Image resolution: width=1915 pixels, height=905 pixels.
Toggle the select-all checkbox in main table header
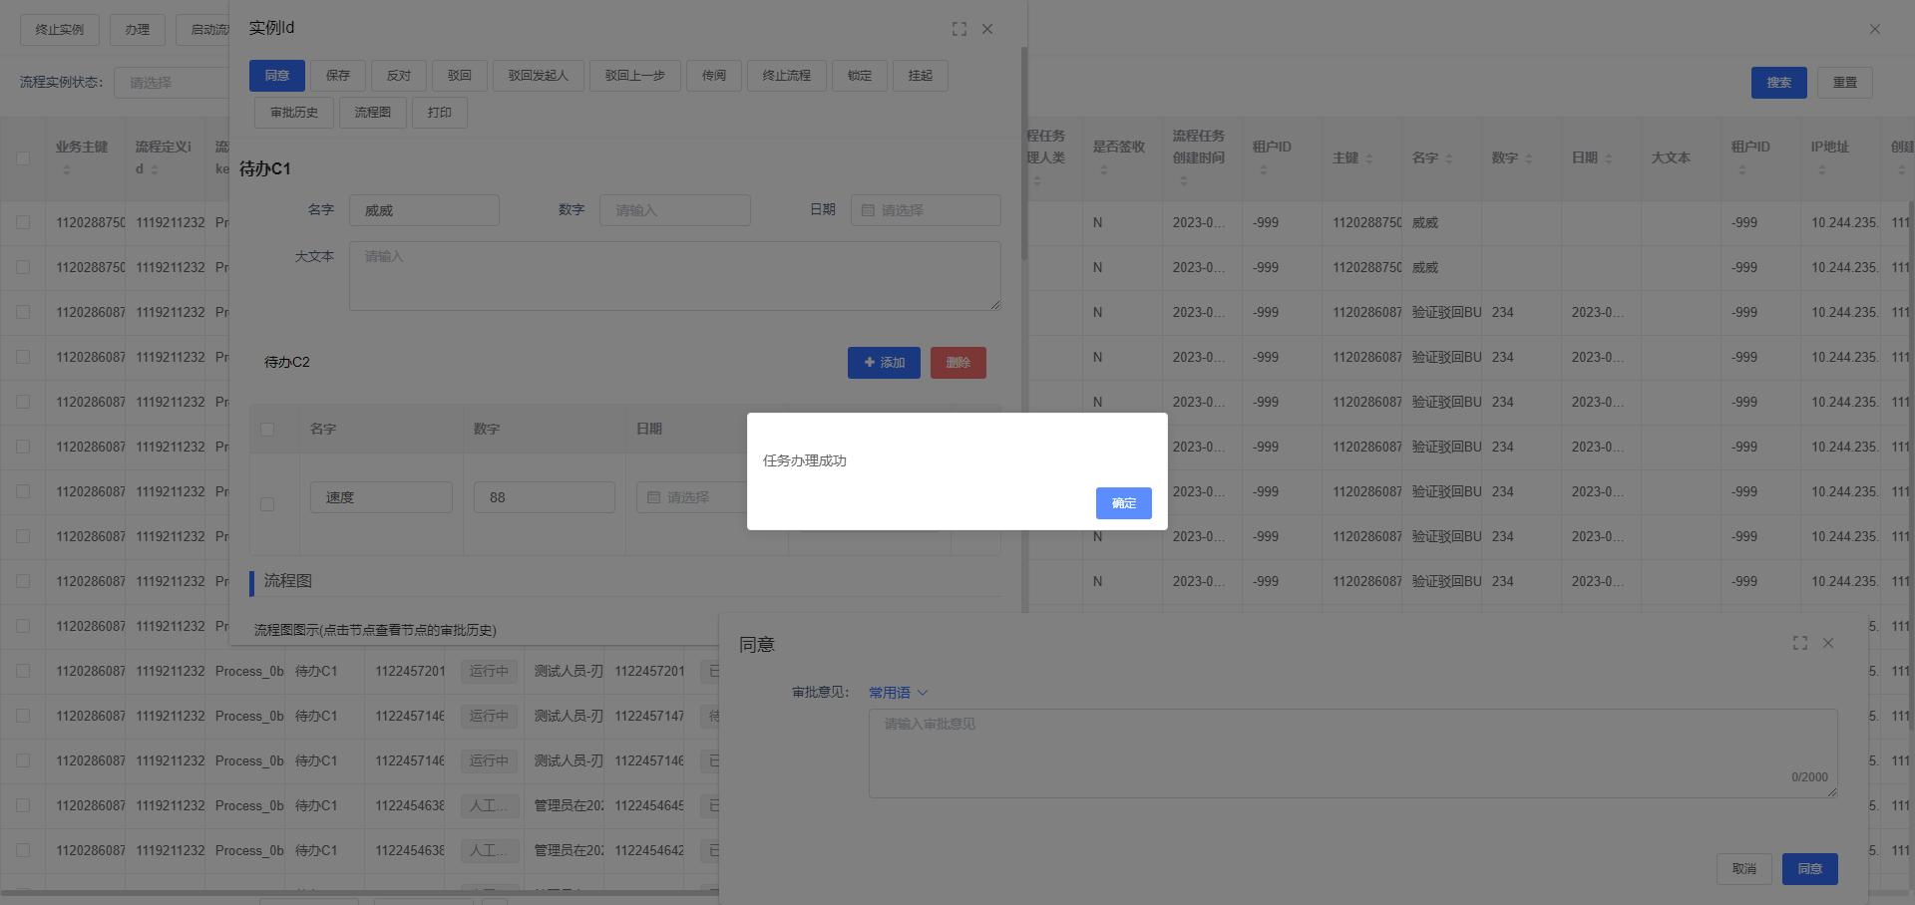click(x=23, y=157)
